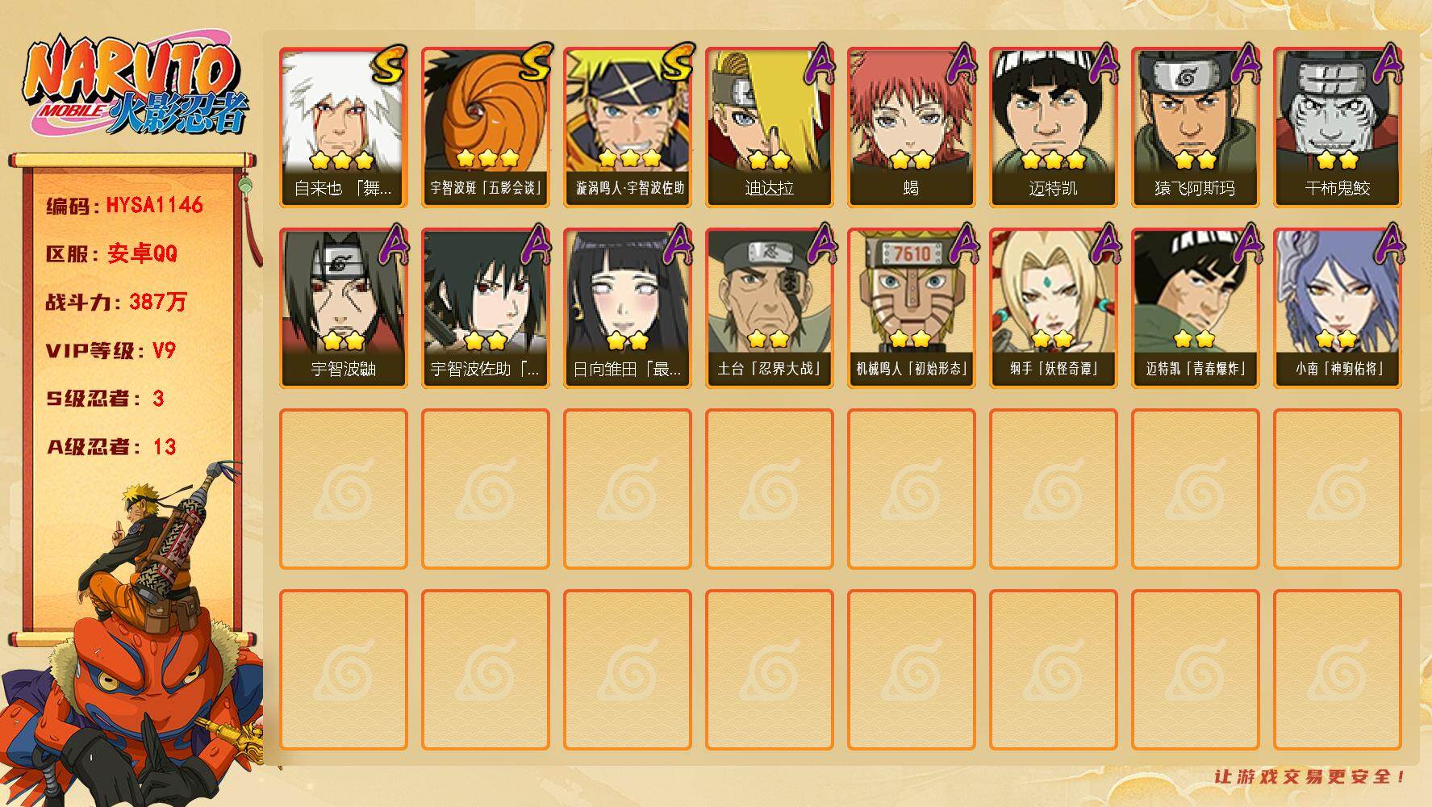Click the 迈特凯「青春爆炸」 card
Screen dimensions: 1432x807
(1195, 308)
